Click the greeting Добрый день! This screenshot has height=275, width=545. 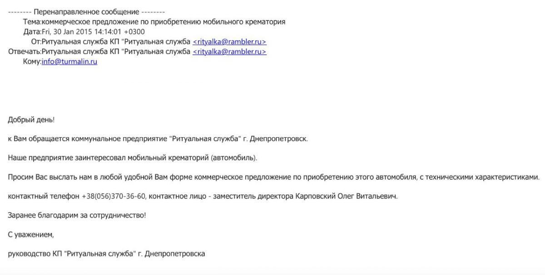[x=31, y=120]
